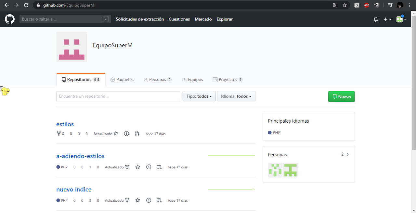Open the nuevo índice repository link

click(x=74, y=189)
